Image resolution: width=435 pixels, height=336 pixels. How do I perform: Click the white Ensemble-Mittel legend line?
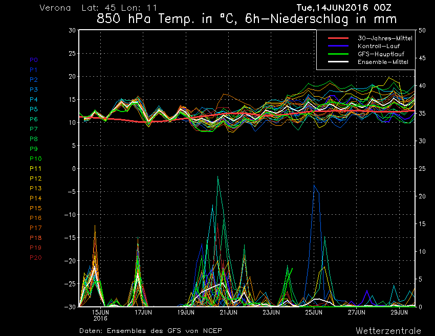tap(338, 61)
